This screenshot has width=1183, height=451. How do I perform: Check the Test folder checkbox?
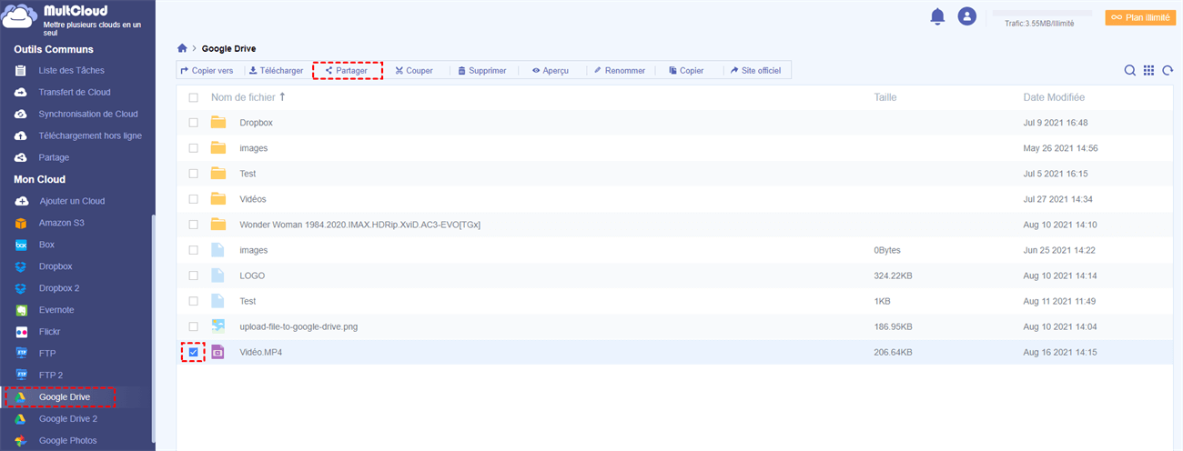point(193,174)
